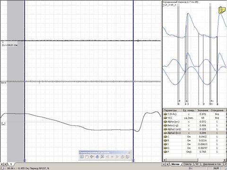Click the left tab-scroll arrow below the signal chart
227x170 pixels.
(2, 164)
